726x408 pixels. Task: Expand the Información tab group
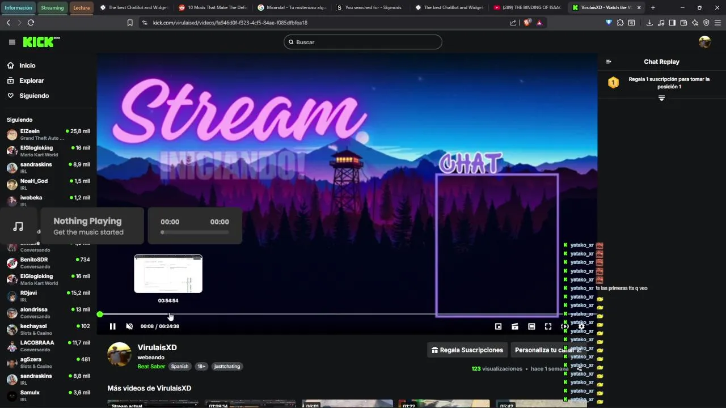pos(18,8)
